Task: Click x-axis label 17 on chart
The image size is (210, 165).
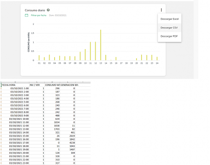Action: pyautogui.click(x=121, y=63)
